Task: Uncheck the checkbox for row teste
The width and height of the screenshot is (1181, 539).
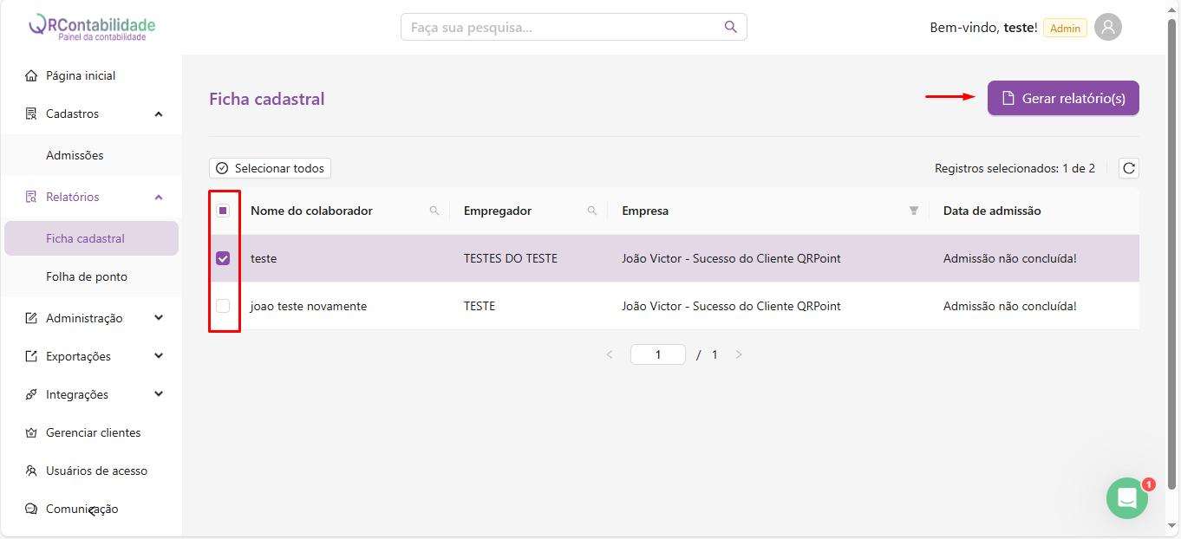Action: click(223, 258)
